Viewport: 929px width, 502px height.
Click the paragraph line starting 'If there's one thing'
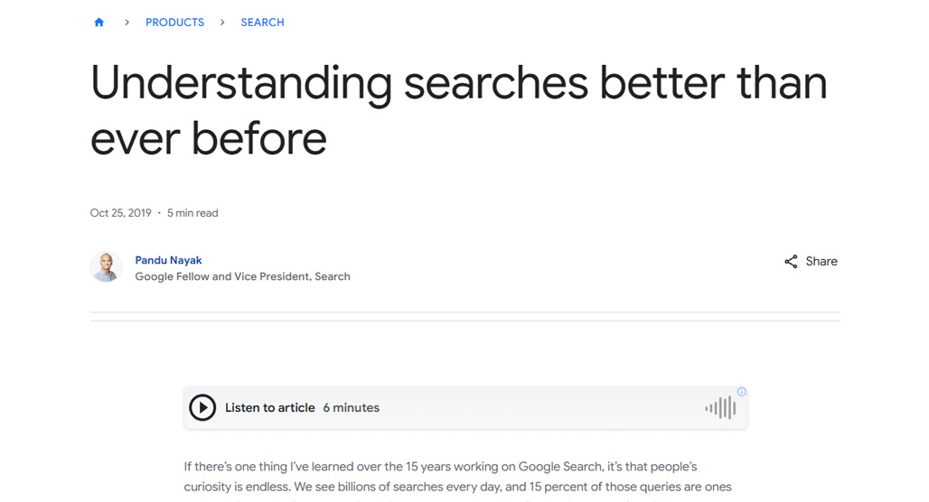click(440, 467)
